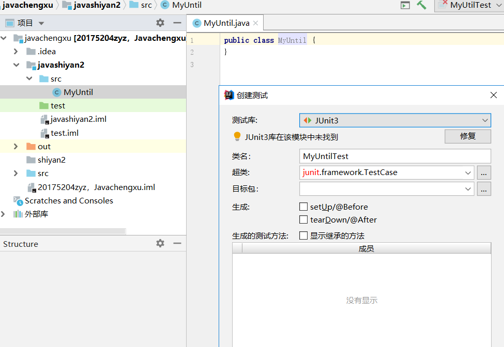The width and height of the screenshot is (504, 347).
Task: Enable the setUp/@Before checkbox
Action: [303, 207]
